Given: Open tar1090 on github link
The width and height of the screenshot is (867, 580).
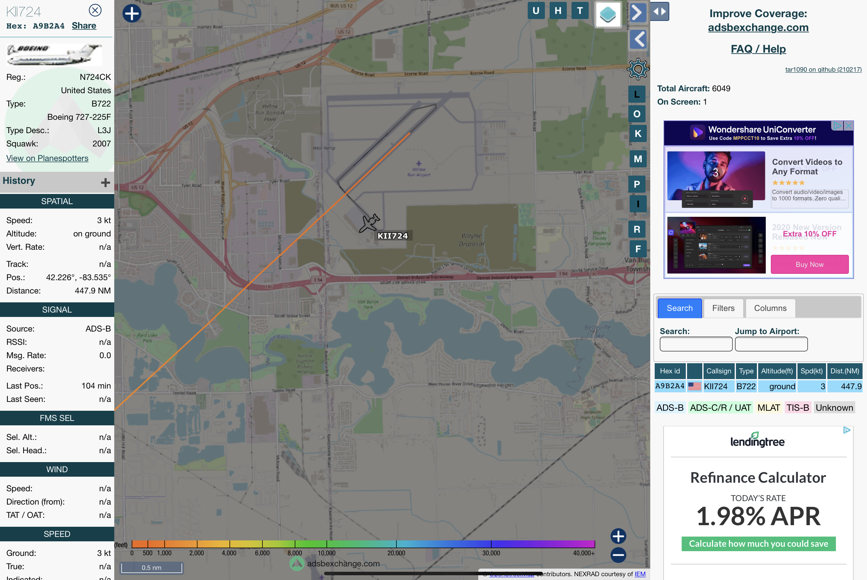Looking at the screenshot, I should (823, 69).
